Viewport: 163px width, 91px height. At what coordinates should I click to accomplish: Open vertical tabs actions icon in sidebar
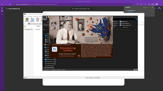click(2, 8)
